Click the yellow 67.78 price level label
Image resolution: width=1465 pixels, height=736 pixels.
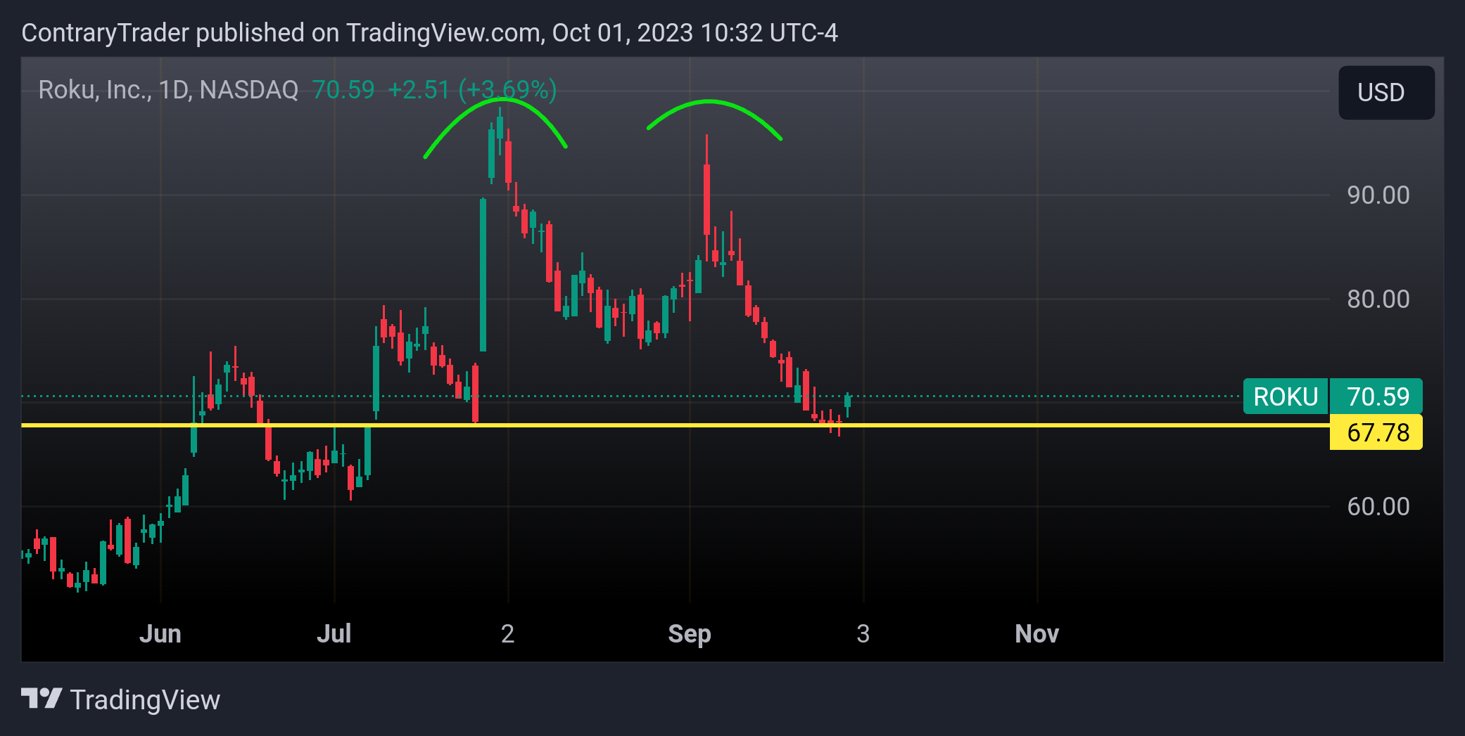tap(1376, 432)
